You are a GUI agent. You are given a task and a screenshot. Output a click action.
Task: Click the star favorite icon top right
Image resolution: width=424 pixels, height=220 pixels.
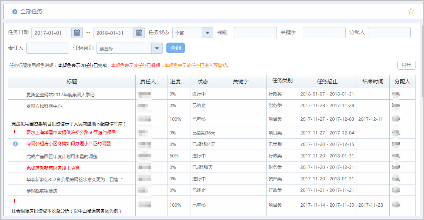(x=411, y=11)
